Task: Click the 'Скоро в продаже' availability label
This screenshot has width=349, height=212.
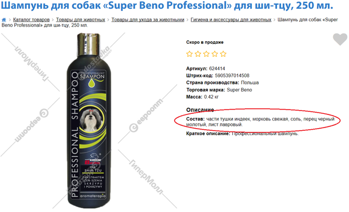Action: pyautogui.click(x=205, y=43)
